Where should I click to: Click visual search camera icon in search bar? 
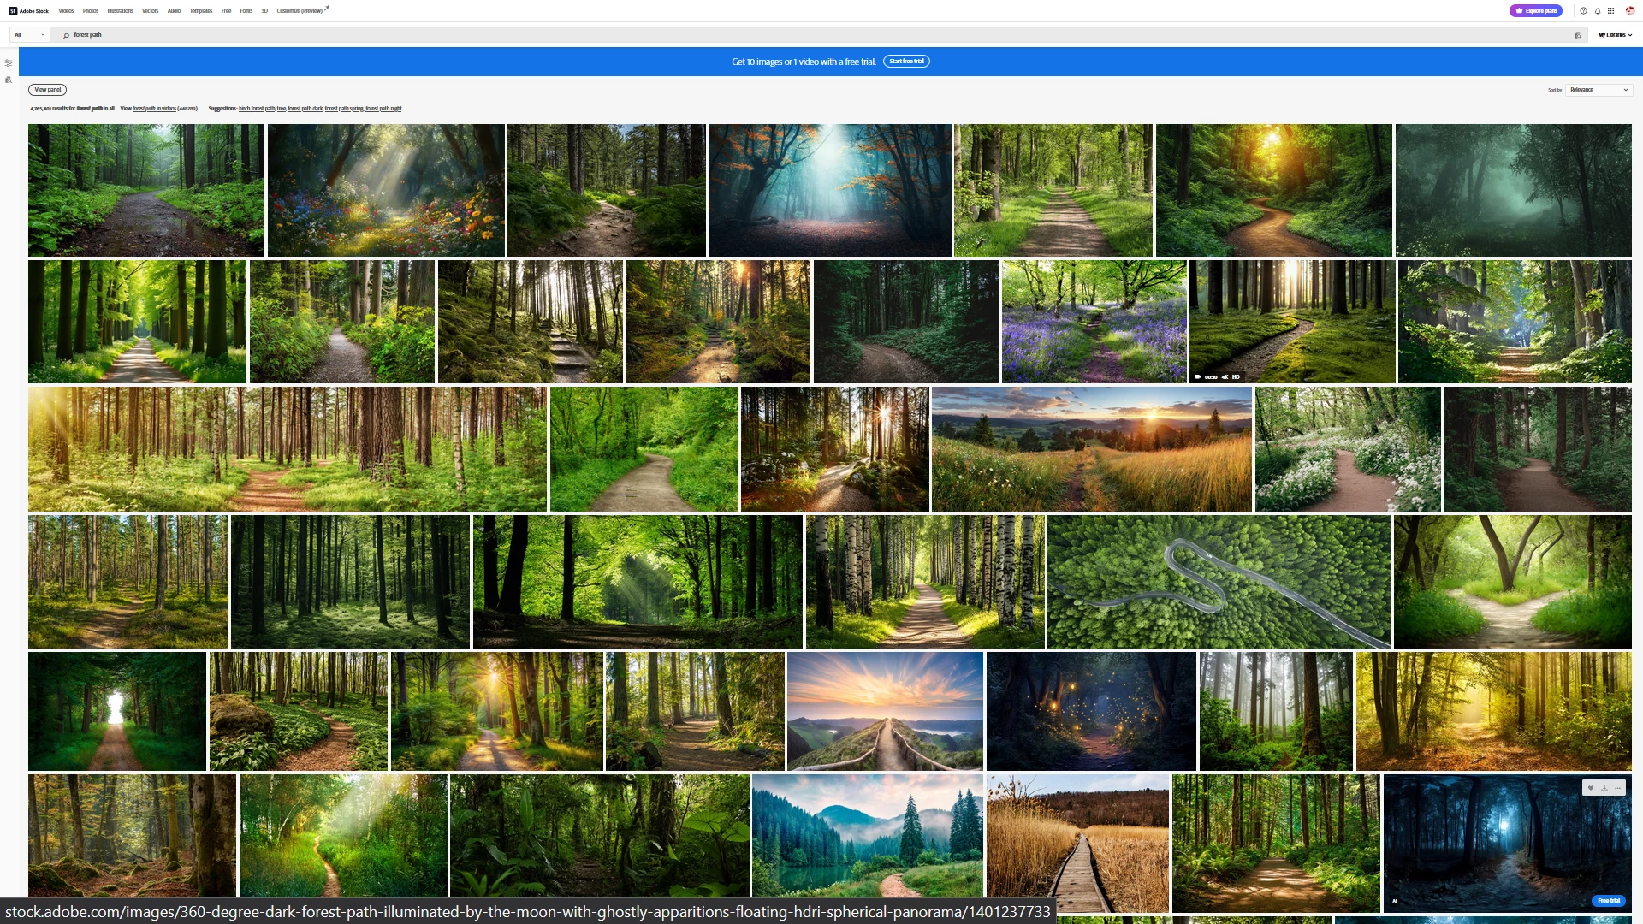1577,35
